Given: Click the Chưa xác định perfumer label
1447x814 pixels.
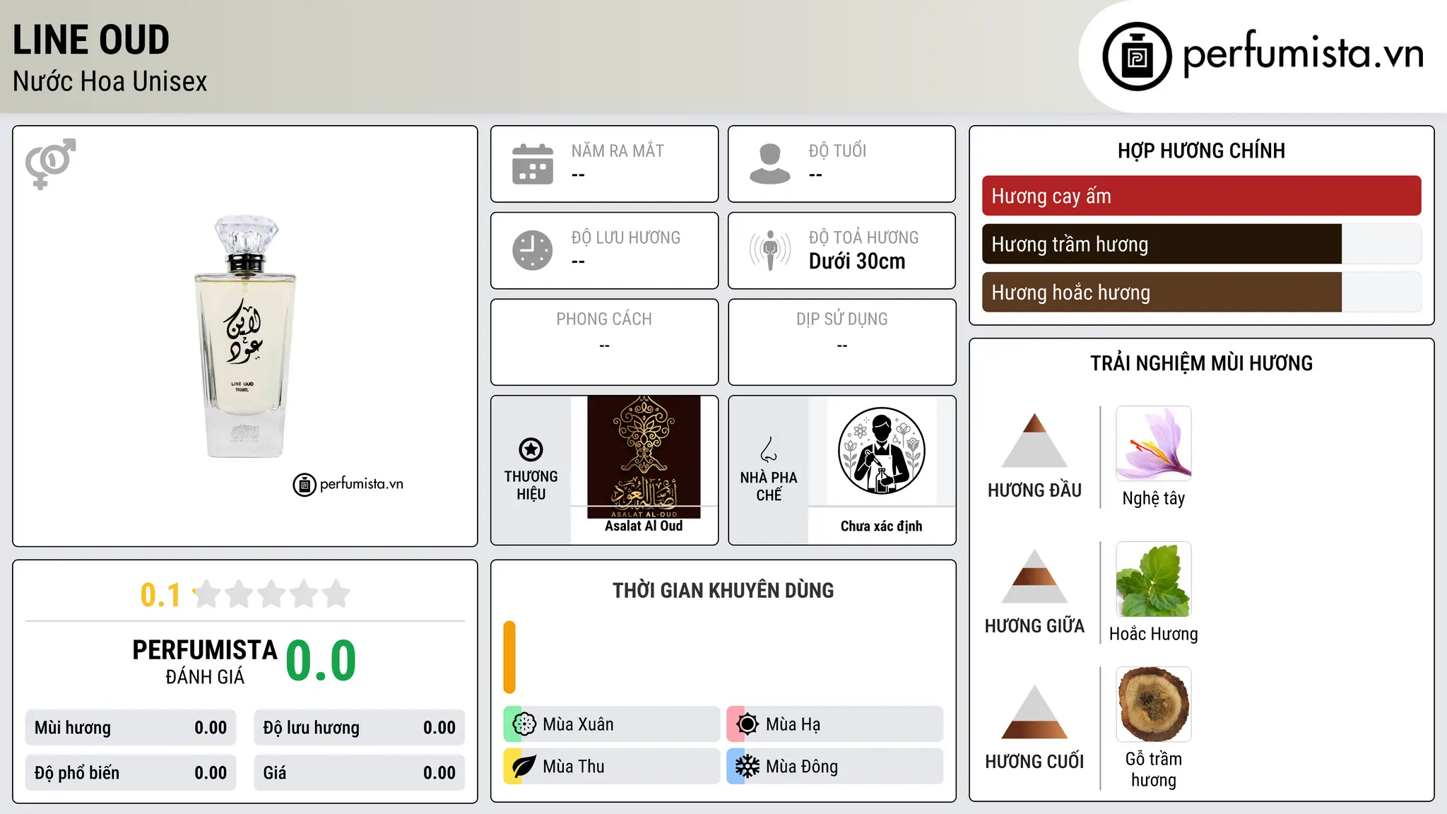Looking at the screenshot, I should (x=881, y=526).
